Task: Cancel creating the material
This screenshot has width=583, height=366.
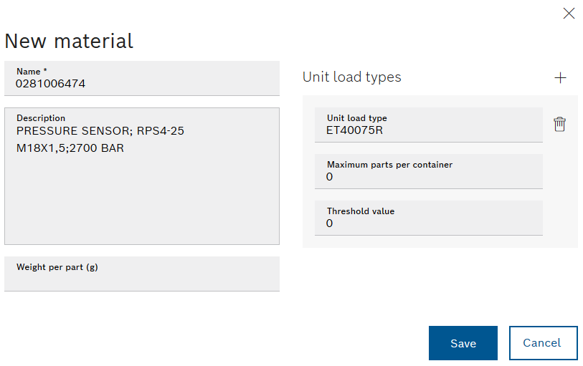Action: point(544,343)
